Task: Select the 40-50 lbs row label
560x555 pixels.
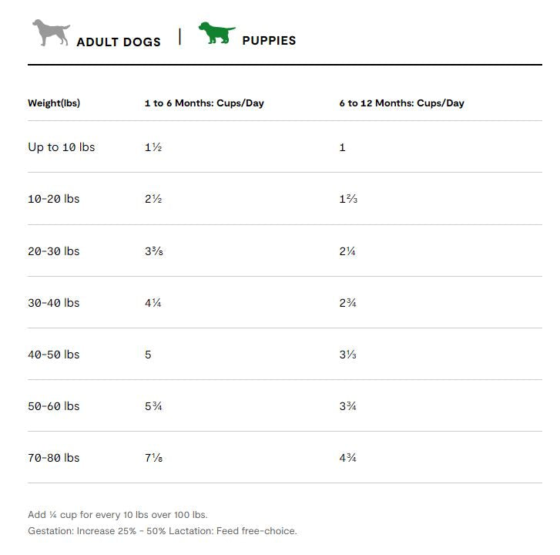Action: tap(54, 355)
